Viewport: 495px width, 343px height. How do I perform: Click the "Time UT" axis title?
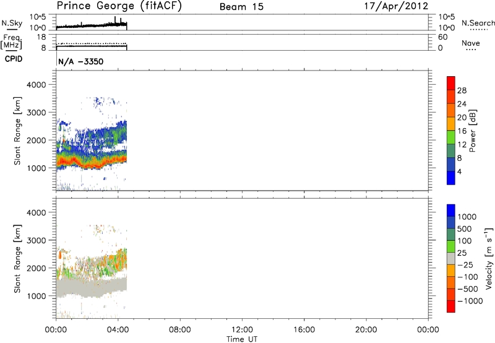pyautogui.click(x=242, y=339)
